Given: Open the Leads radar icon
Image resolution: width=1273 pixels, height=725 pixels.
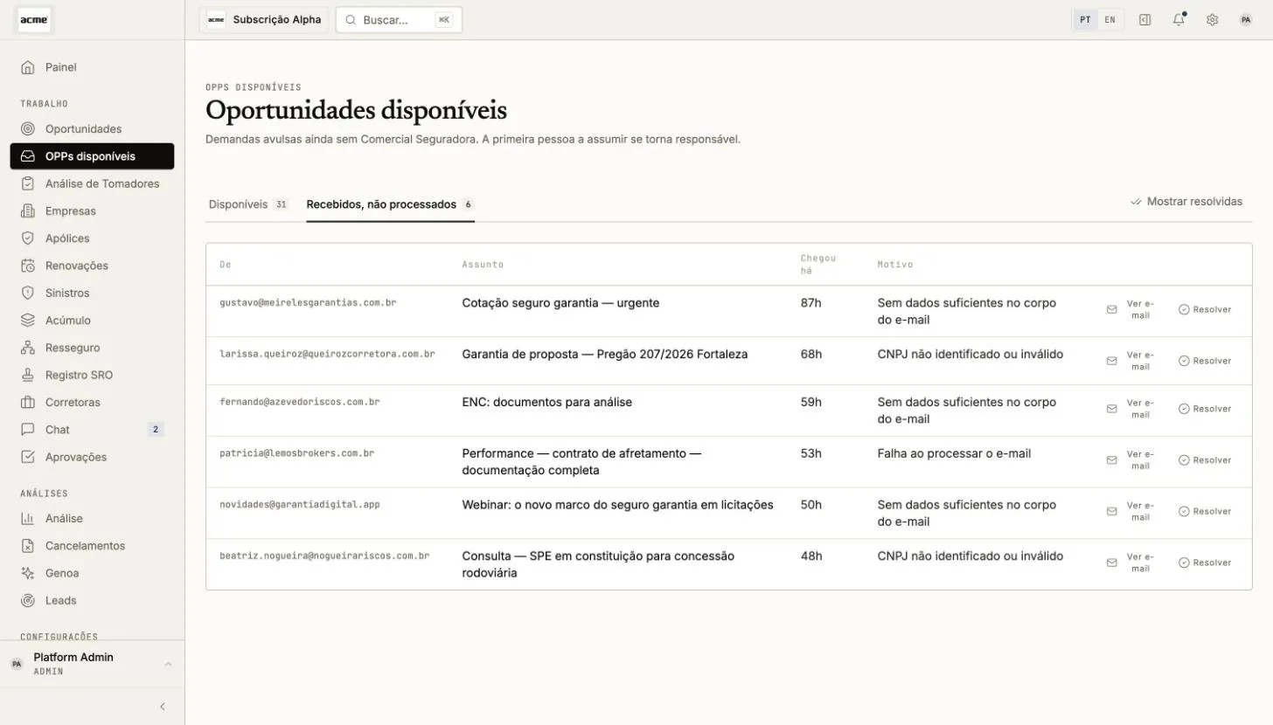Looking at the screenshot, I should (x=28, y=601).
